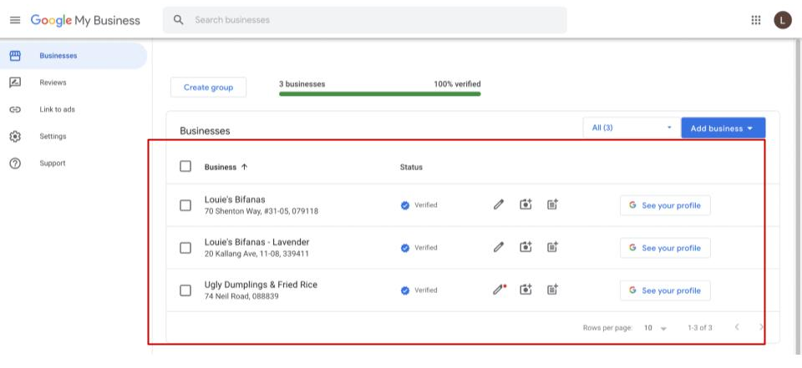This screenshot has height=368, width=802.
Task: Click the verified badge for Louie's Bifanas - Lavender
Action: tap(405, 248)
